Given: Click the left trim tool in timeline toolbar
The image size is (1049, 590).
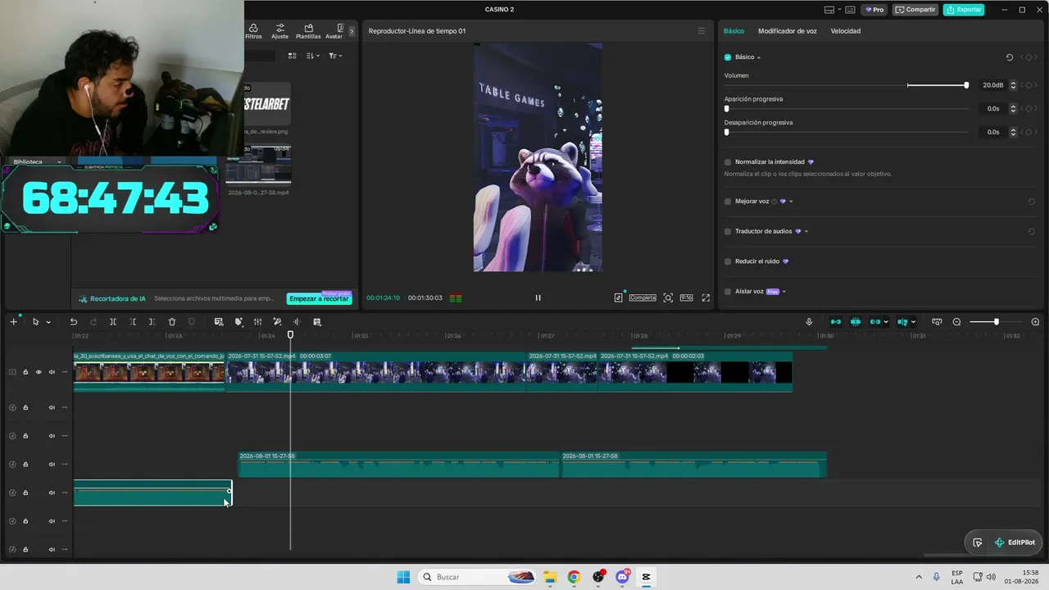Looking at the screenshot, I should [x=133, y=322].
